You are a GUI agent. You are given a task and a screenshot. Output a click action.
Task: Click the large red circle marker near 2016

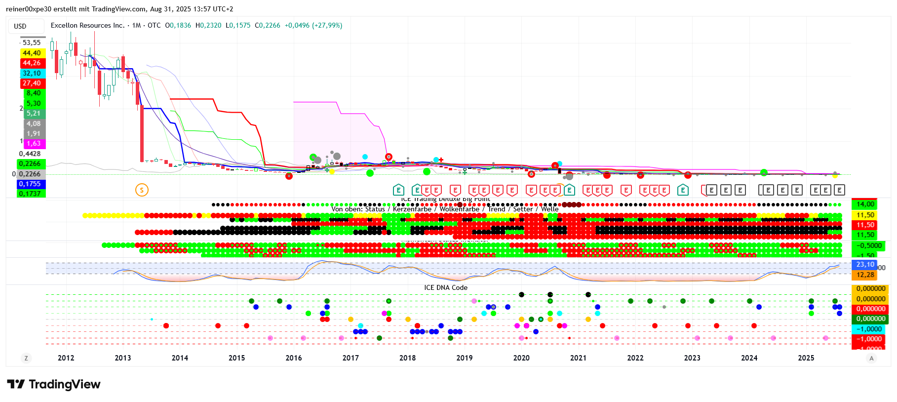point(289,176)
